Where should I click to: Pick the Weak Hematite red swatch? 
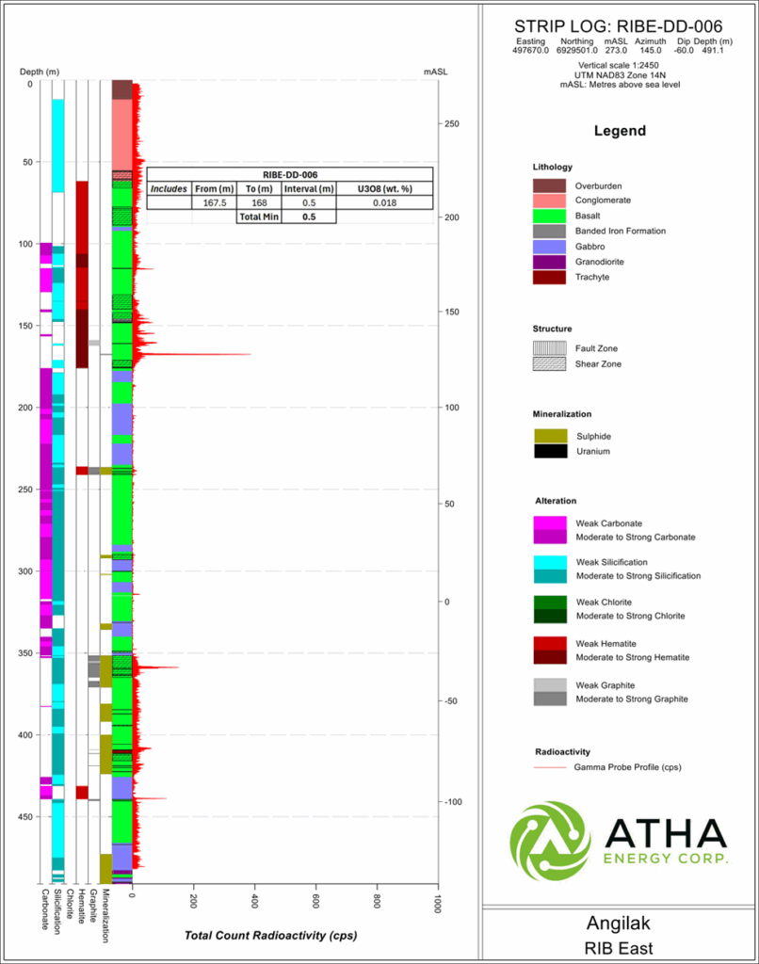550,643
